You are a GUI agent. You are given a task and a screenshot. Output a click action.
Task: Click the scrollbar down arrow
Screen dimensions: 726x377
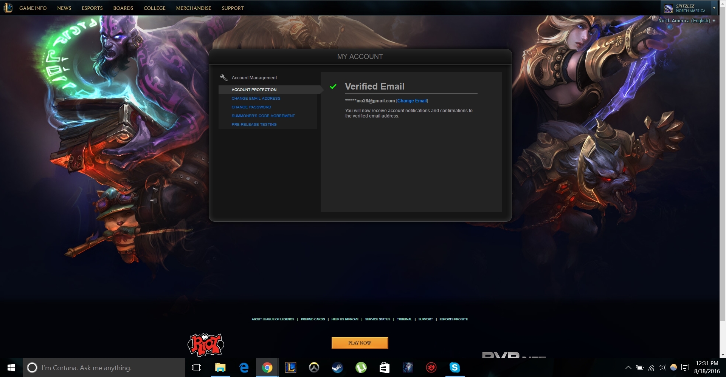point(723,355)
